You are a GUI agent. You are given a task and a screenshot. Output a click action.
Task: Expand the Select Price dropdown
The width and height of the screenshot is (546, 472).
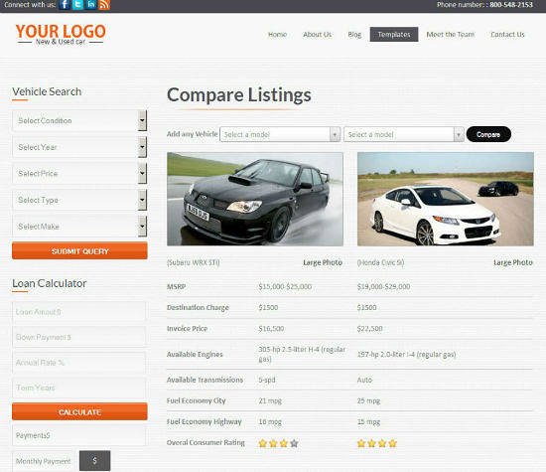coord(79,173)
